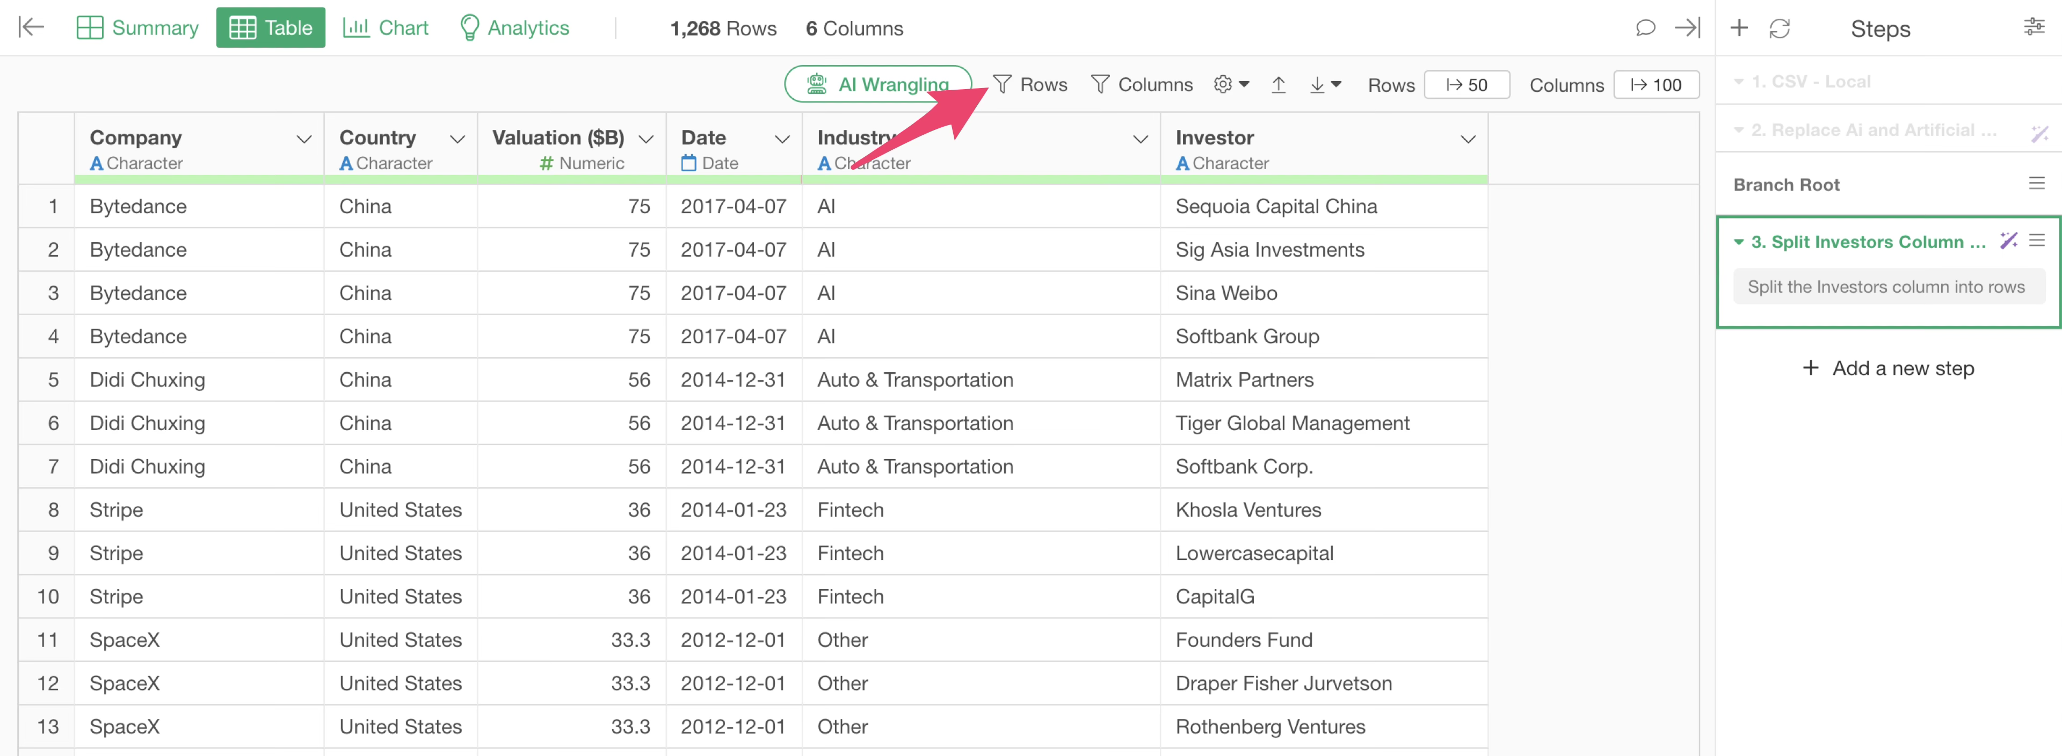The image size is (2062, 756).
Task: Open the comment bubble icon
Action: point(1645,28)
